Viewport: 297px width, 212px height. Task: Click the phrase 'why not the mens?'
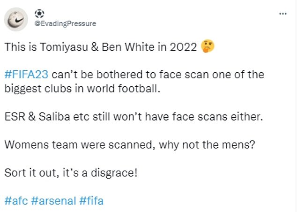[x=207, y=145]
